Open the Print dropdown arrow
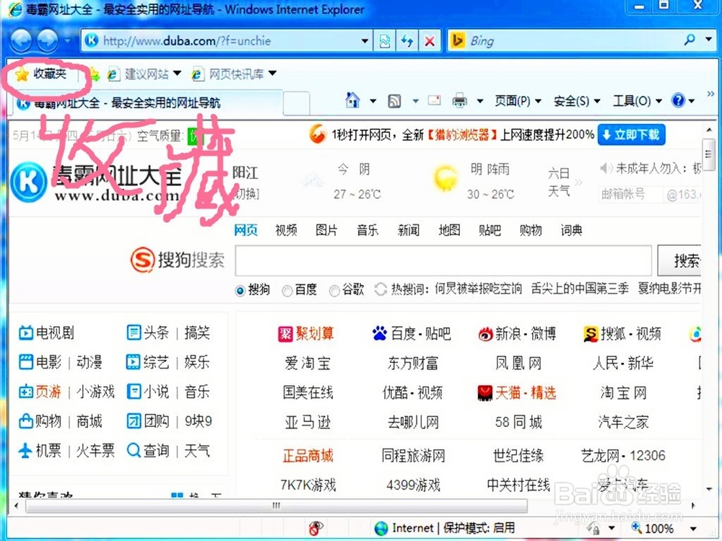This screenshot has height=541, width=722. pos(480,101)
